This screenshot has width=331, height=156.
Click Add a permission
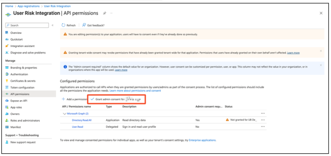coord(74,99)
